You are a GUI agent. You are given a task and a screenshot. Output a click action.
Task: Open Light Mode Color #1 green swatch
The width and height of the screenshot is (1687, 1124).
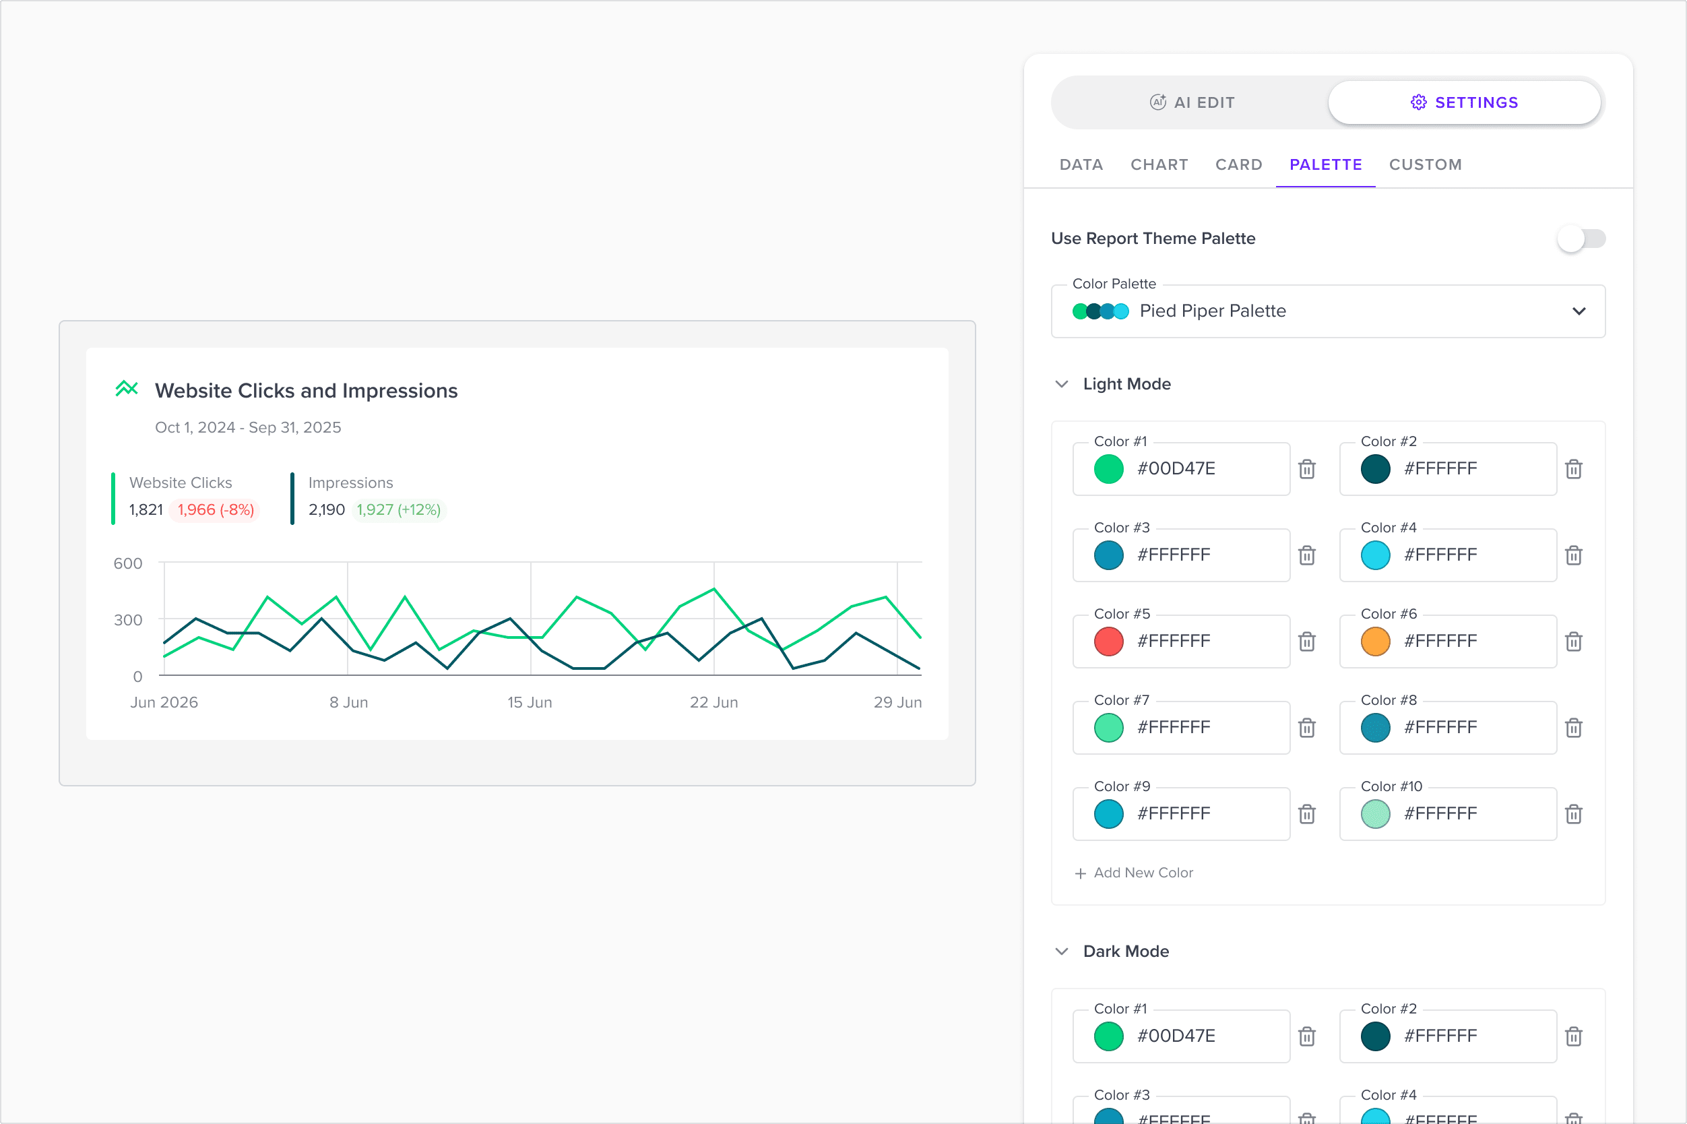pyautogui.click(x=1109, y=469)
